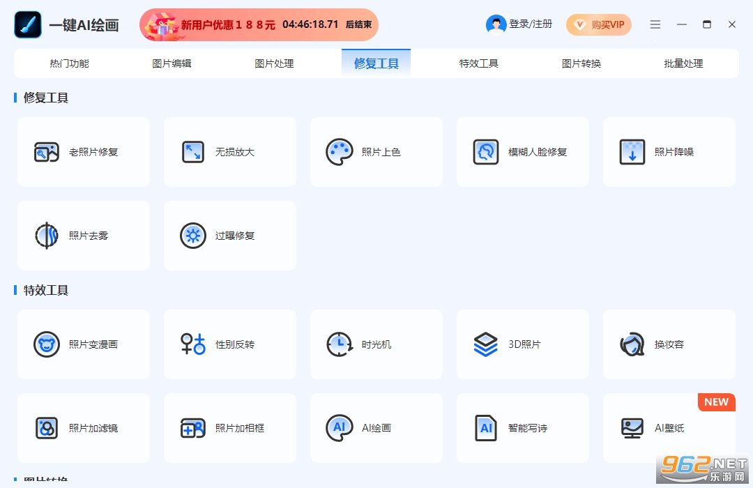The height and width of the screenshot is (488, 753).
Task: Open the 图片转换 tab
Action: point(581,63)
